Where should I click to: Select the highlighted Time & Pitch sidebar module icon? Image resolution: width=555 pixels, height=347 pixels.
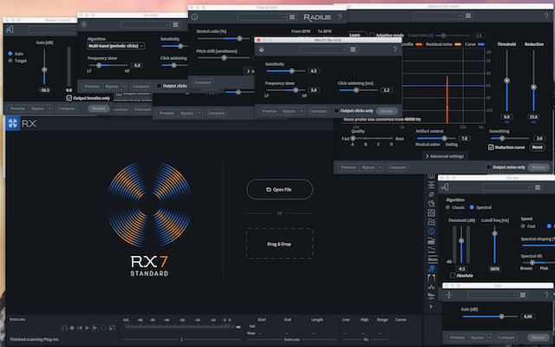click(431, 232)
